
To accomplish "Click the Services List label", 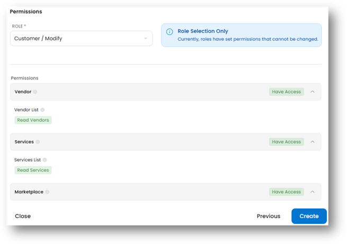I will tap(28, 160).
